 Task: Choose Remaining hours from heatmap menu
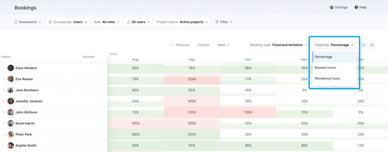coord(327,79)
